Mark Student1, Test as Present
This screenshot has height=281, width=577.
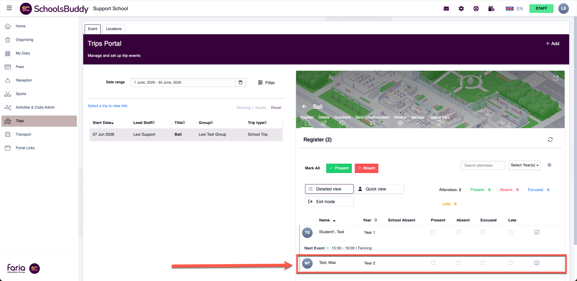[x=433, y=232]
